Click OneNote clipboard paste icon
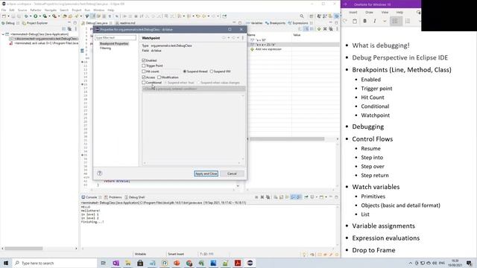Viewport: 477px width, 268px height. tap(355, 21)
